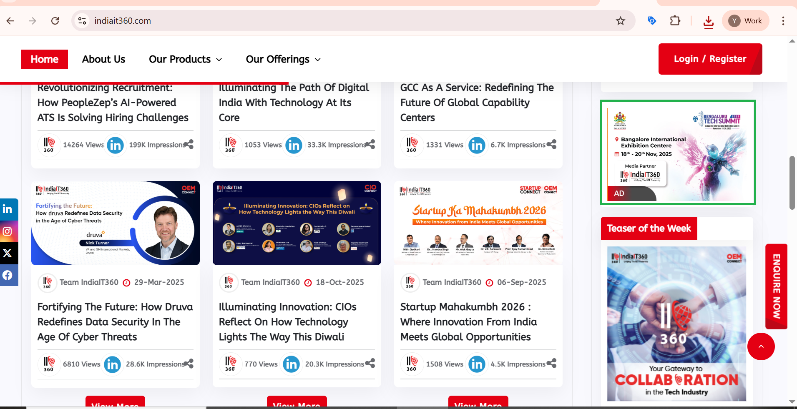Click the LinkedIn icon in left social sidebar
797x409 pixels.
click(x=8, y=209)
